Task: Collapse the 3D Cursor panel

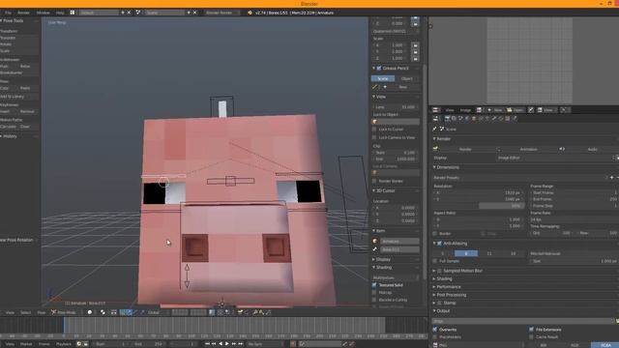Action: 385,190
